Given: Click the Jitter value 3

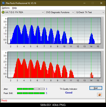Looking at the screenshot, I should (46, 89).
